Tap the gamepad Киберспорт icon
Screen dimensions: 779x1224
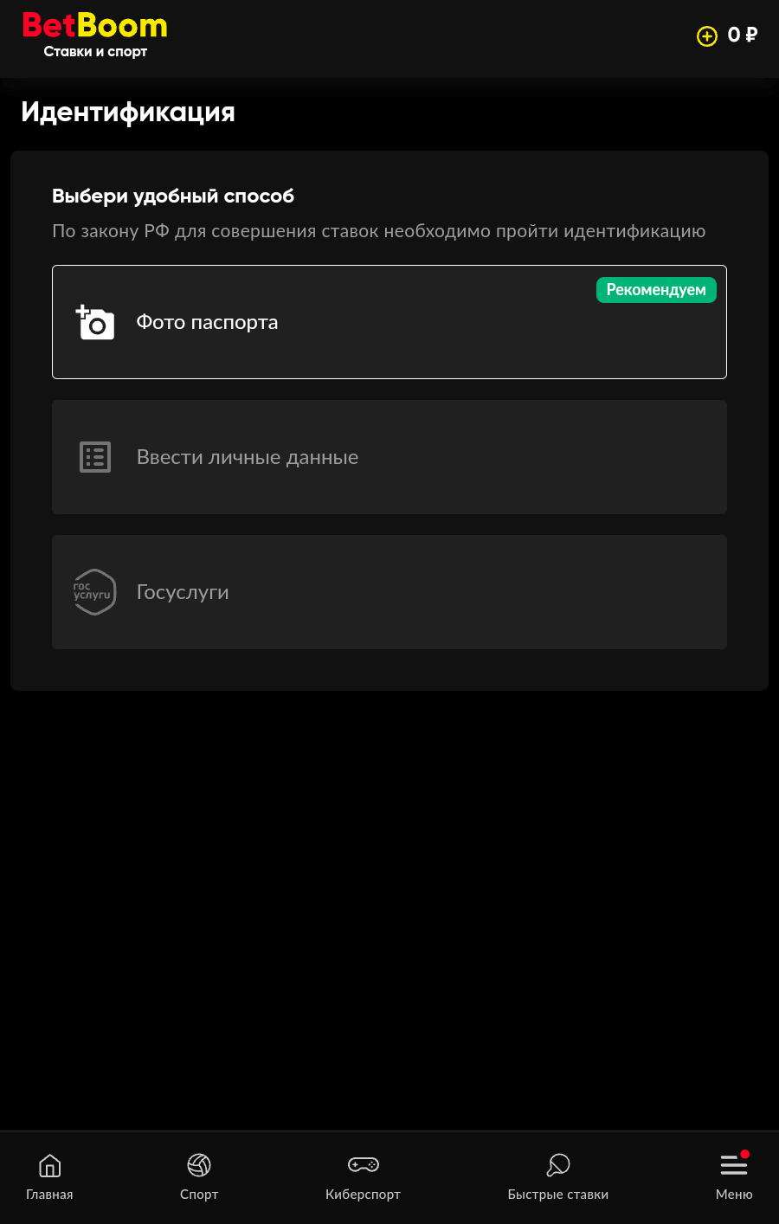364,1165
